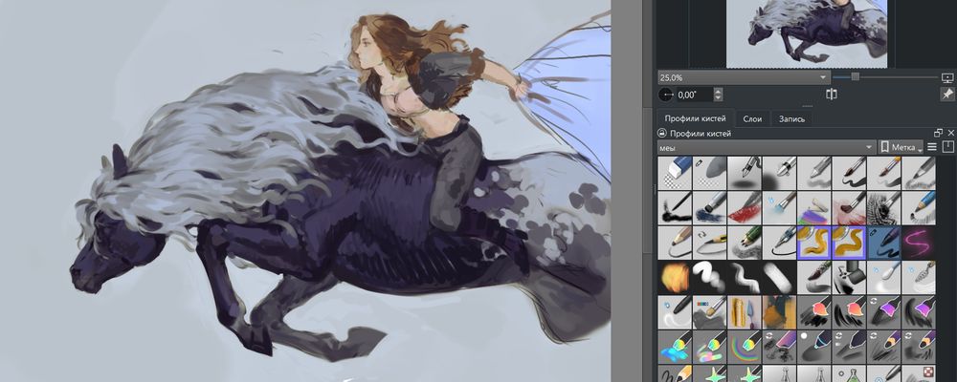Screen dimensions: 957x382
Task: Switch to the Запись tab
Action: pyautogui.click(x=791, y=118)
